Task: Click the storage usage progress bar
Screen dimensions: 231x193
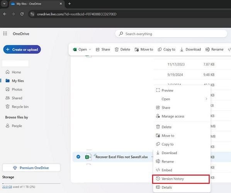Action: coord(31,183)
